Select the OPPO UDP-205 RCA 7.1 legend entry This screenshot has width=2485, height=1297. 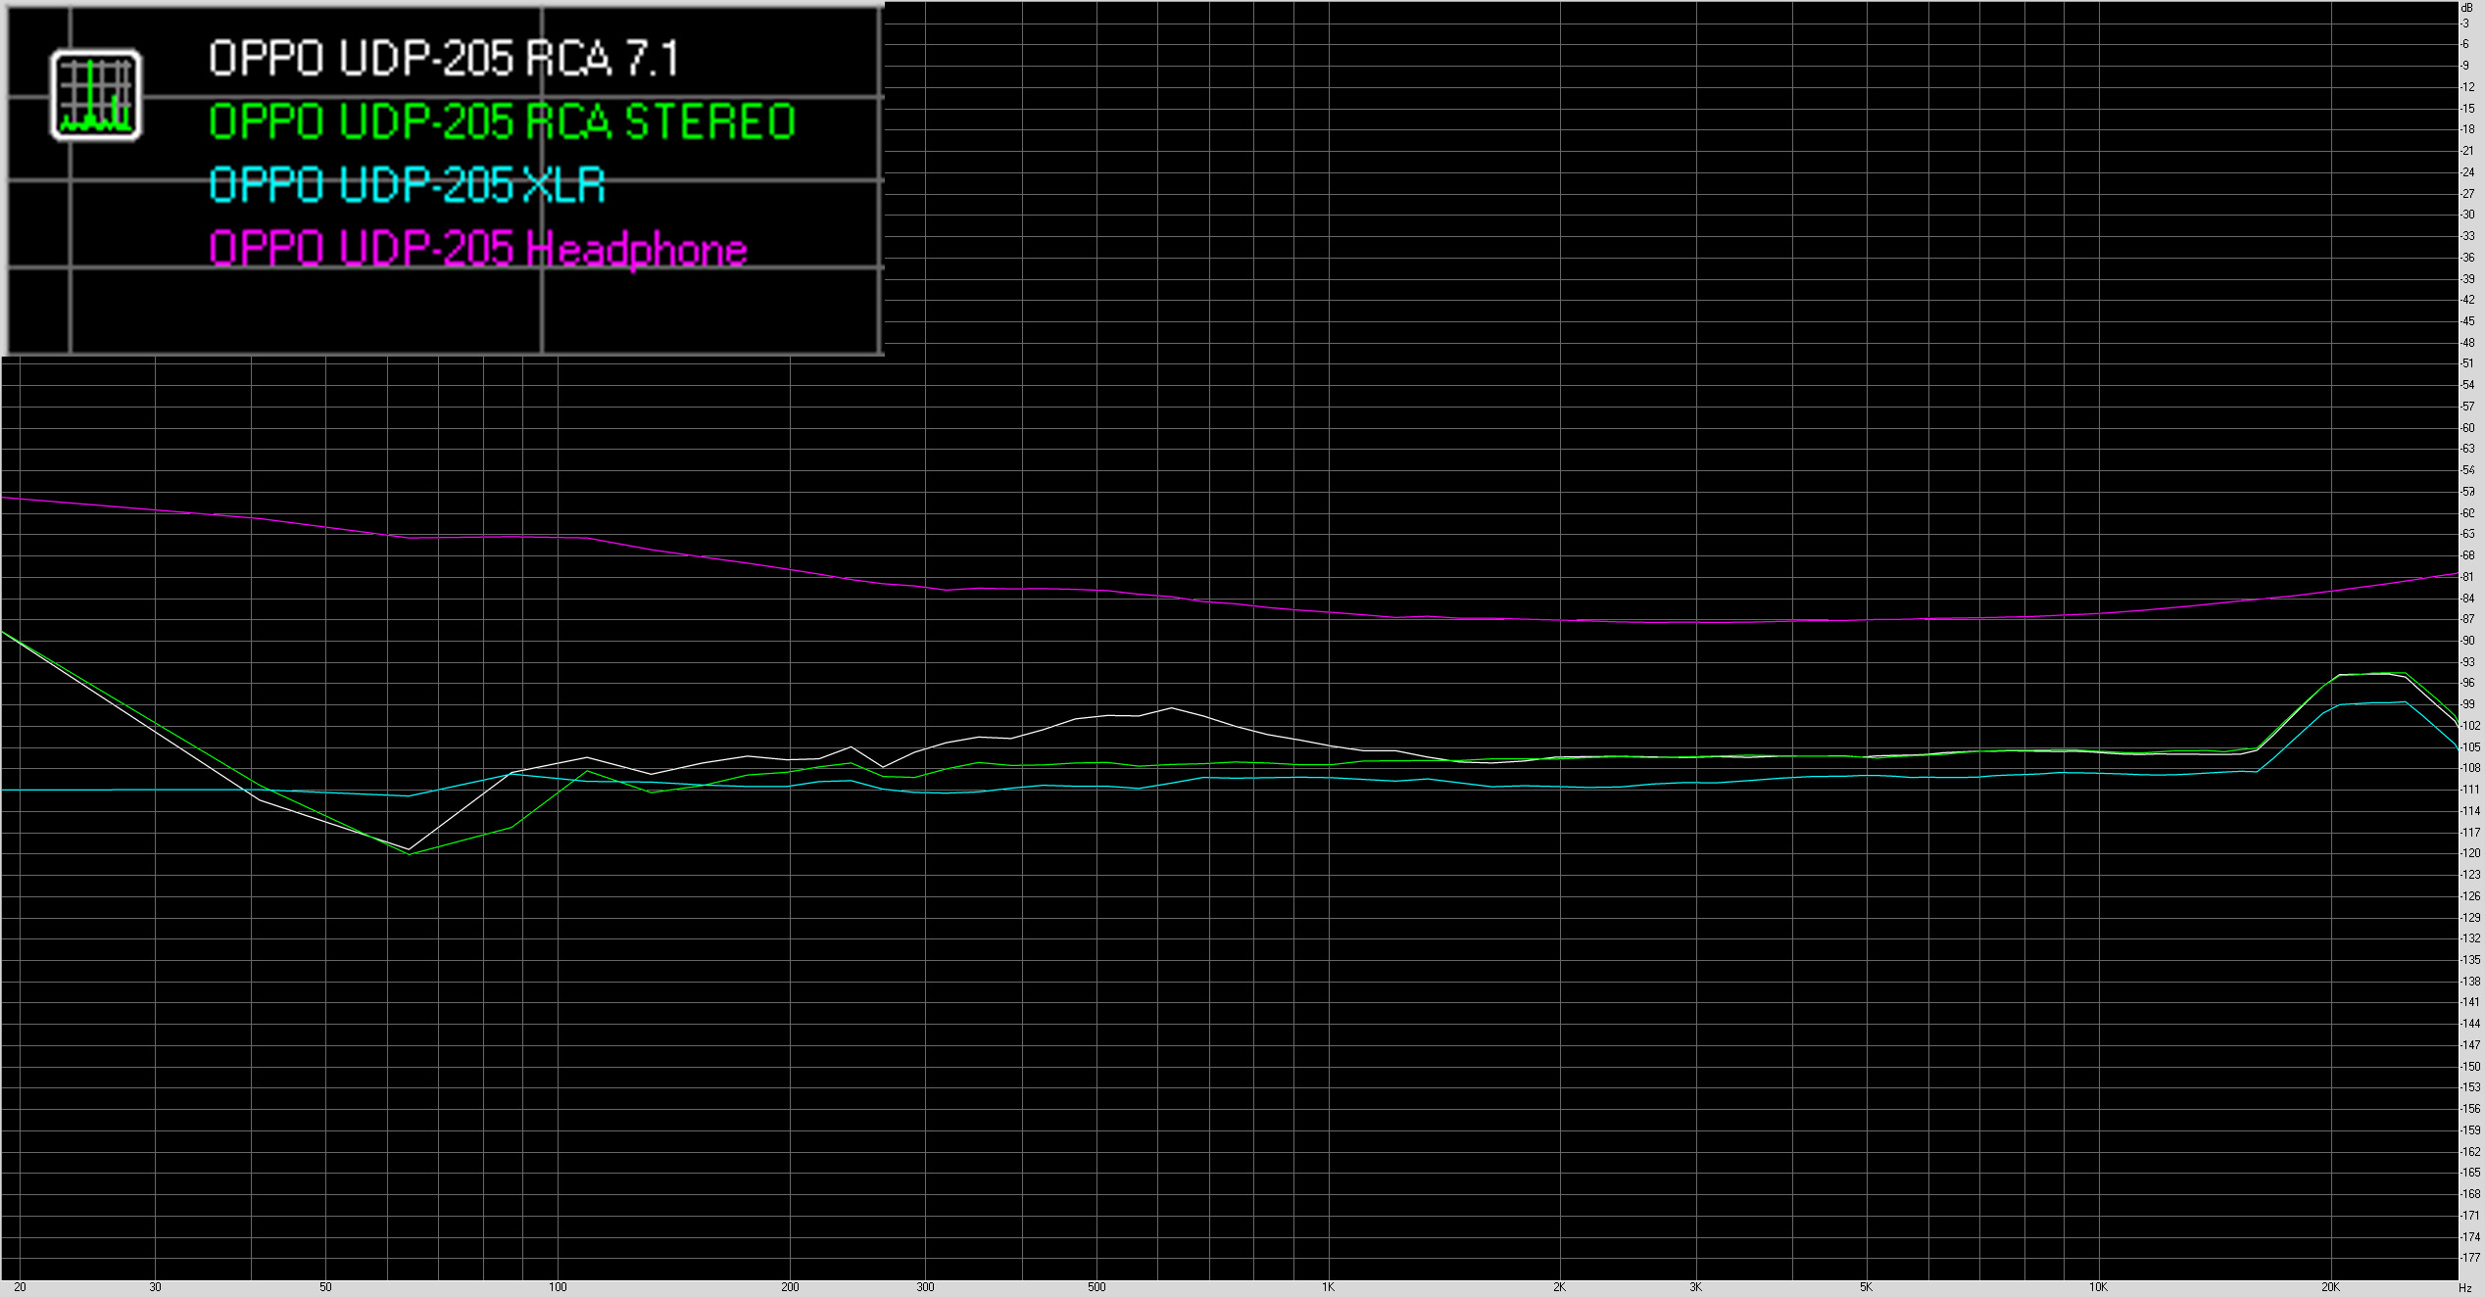444,59
